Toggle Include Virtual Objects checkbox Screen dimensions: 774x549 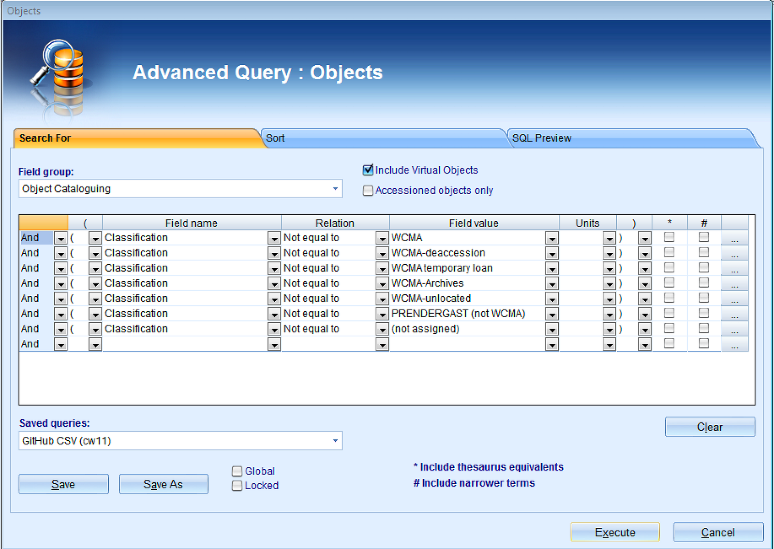tap(368, 170)
